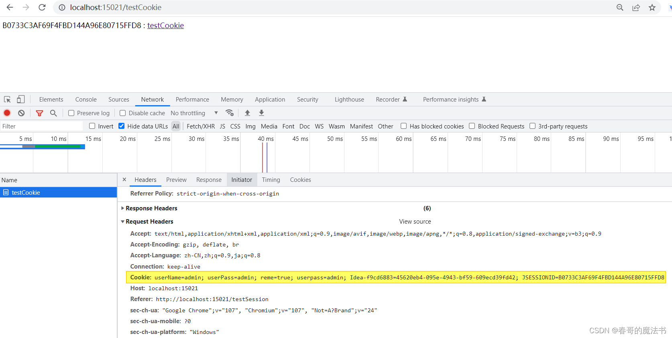Click View source for request headers

[x=415, y=222]
